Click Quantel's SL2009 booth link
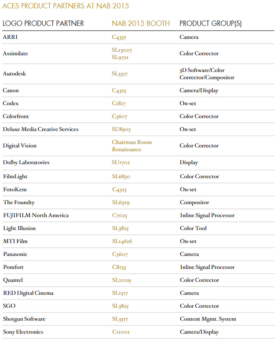Viewport: 275px width, 342px height. coord(121,280)
